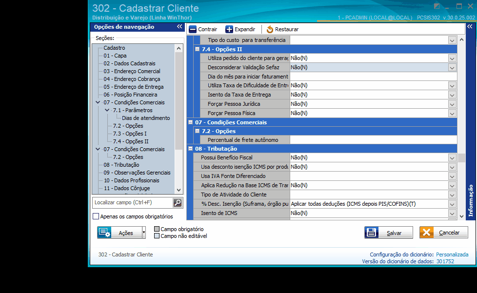Select 06 - Posição Financeira section
Viewport: 477px width, 293px height.
(130, 95)
